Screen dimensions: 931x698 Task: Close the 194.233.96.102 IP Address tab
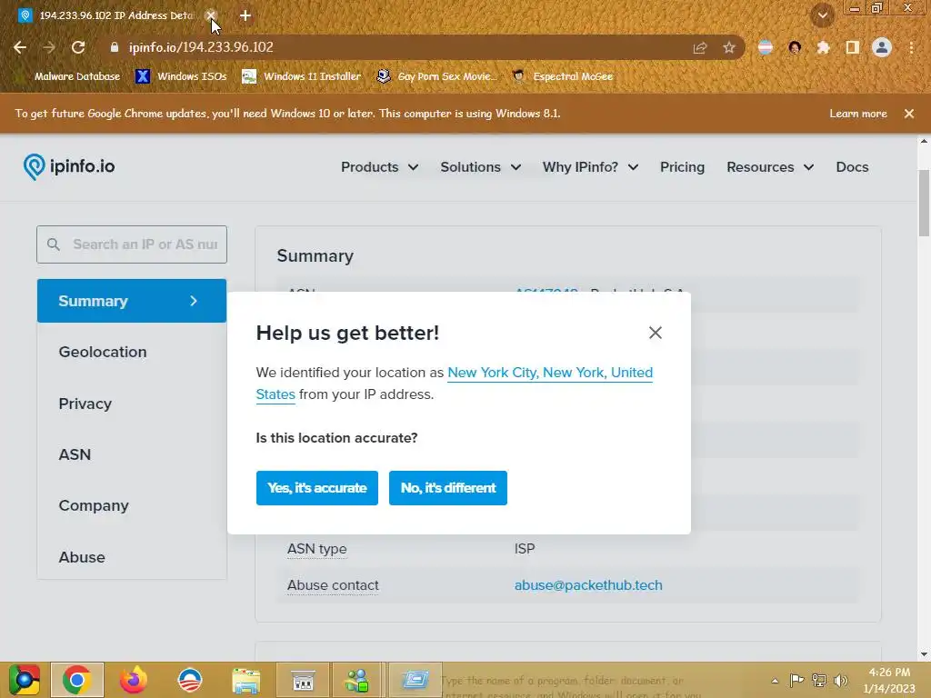click(x=210, y=15)
